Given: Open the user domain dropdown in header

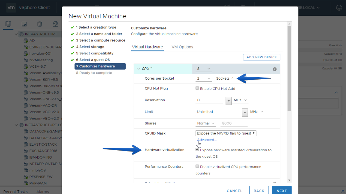Looking at the screenshot, I should [x=318, y=8].
